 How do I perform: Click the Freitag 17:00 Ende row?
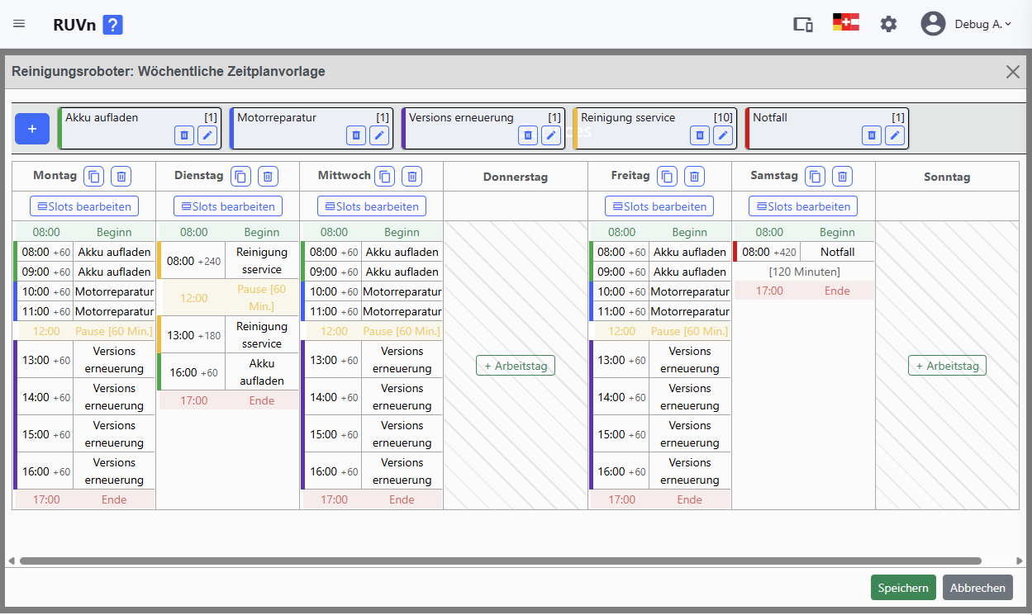click(659, 499)
